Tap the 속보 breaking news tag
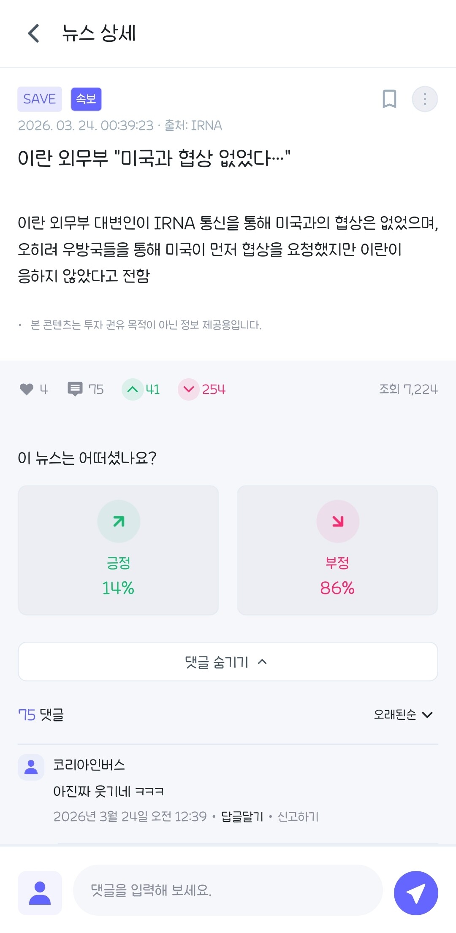Image resolution: width=456 pixels, height=933 pixels. click(x=86, y=99)
